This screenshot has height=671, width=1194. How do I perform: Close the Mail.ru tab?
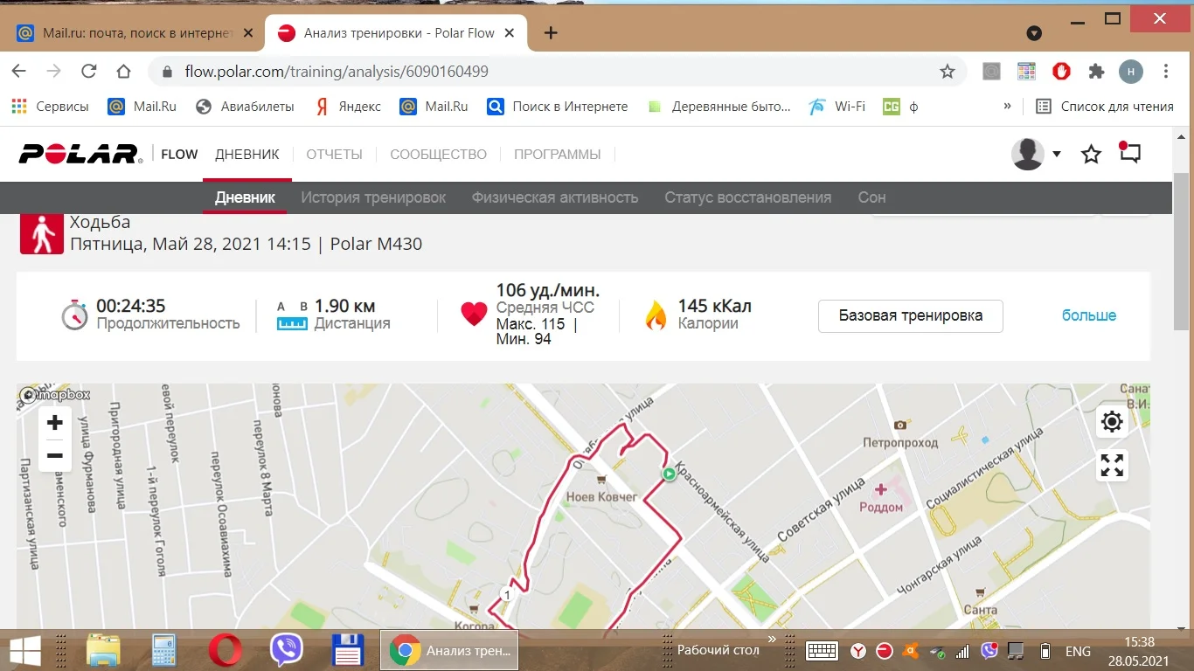point(248,33)
